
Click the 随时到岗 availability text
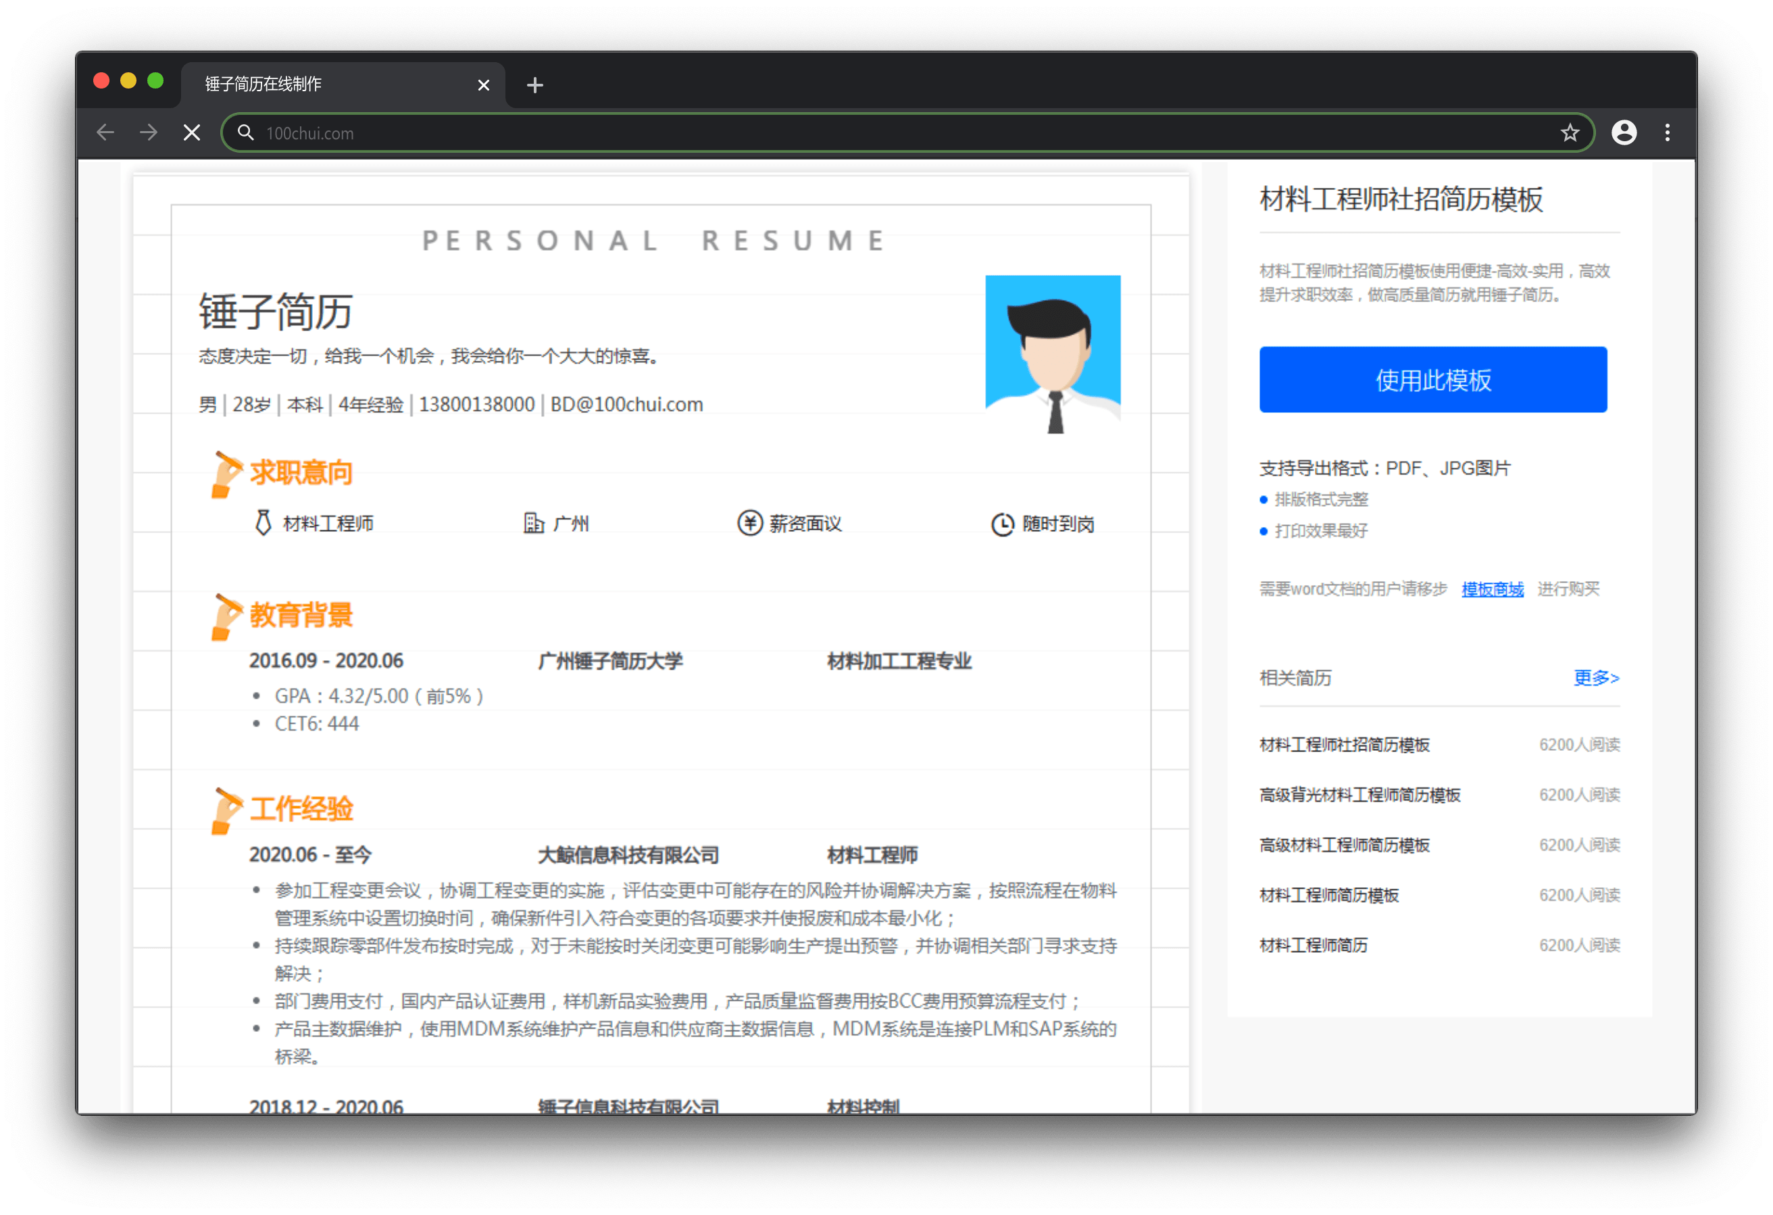coord(1058,524)
